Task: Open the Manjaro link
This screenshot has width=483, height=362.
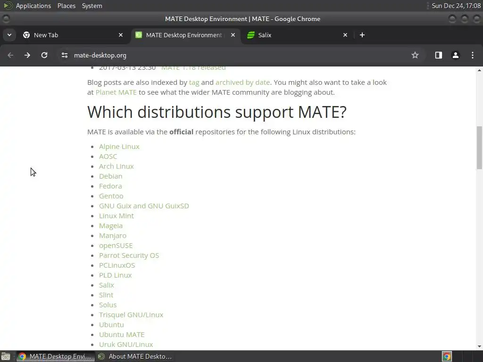Action: coord(113,236)
